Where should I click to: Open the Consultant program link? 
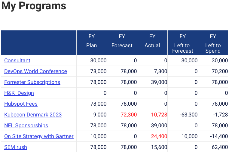[17, 60]
